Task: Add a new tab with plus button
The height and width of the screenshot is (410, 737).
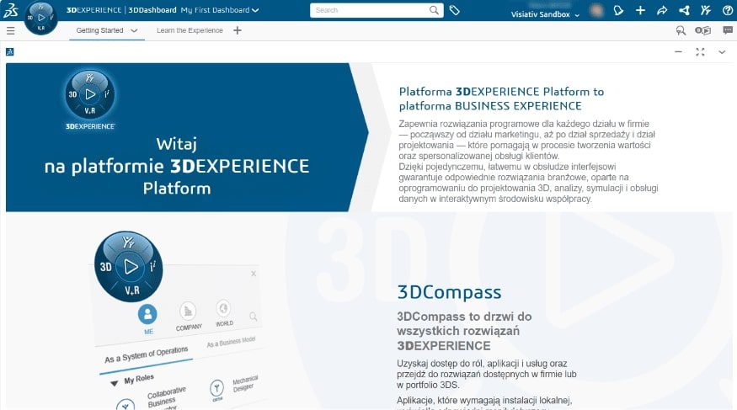Action: coord(238,30)
